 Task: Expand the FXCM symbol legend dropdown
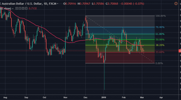coord(58,4)
